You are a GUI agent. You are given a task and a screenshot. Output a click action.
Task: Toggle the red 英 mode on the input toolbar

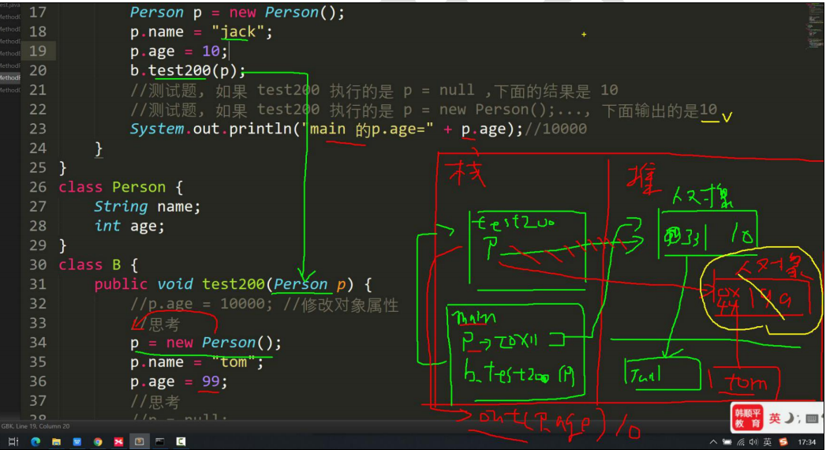775,418
